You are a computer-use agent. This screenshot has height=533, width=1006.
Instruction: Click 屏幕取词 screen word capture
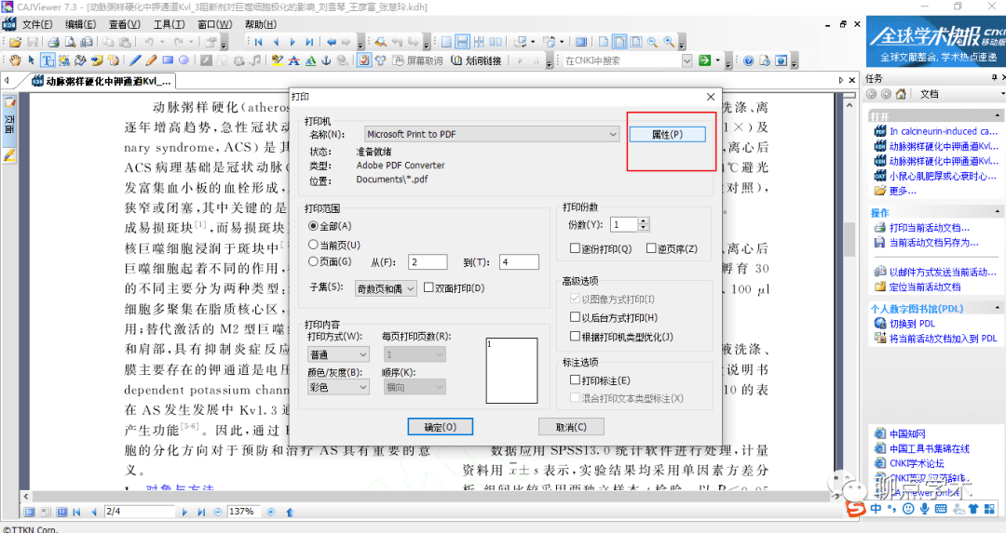(x=417, y=60)
